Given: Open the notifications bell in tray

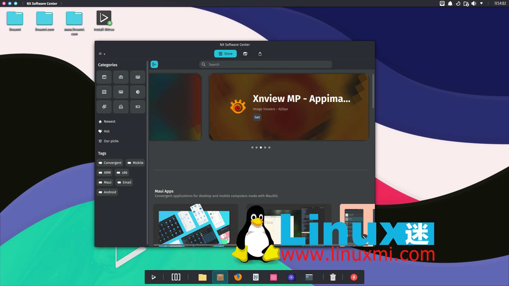Looking at the screenshot, I should tap(450, 3).
